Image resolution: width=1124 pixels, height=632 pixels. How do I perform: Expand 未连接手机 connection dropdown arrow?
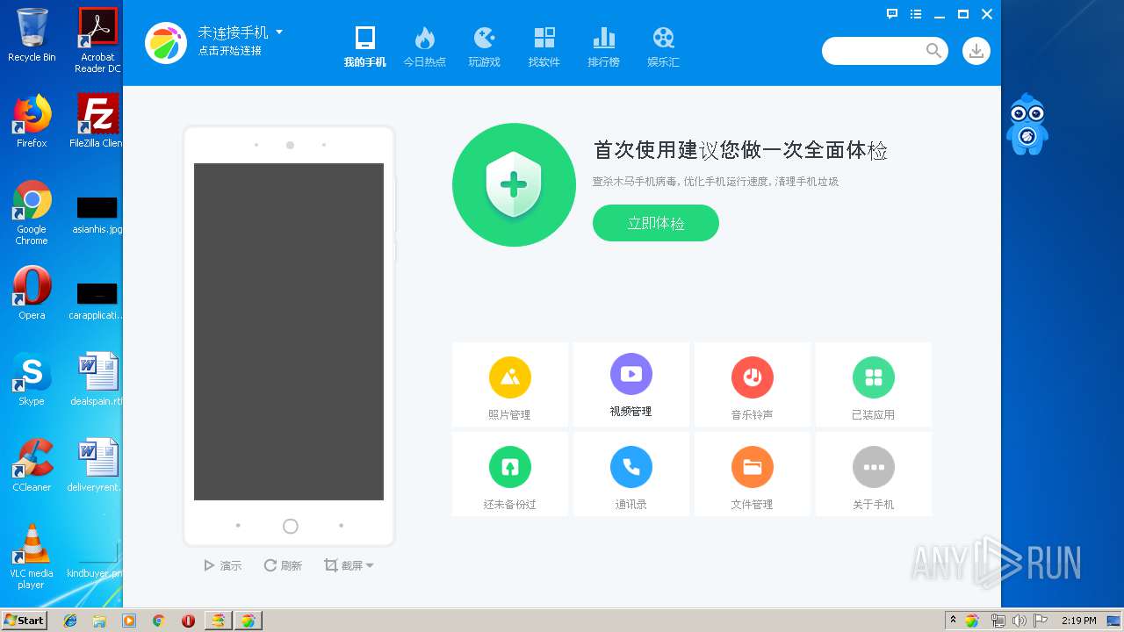[x=279, y=32]
